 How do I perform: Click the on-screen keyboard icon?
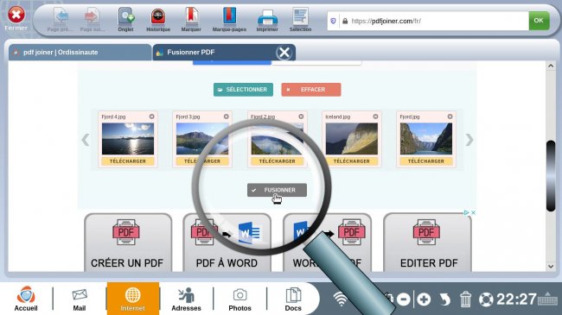(547, 299)
